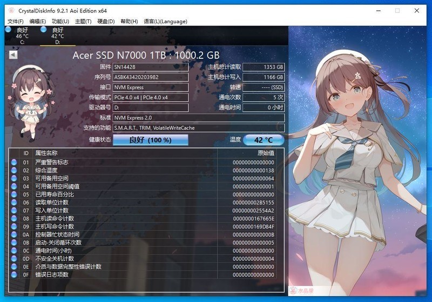Image resolution: width=432 pixels, height=302 pixels.
Task: Open the 功能(U) menu
Action: tap(60, 21)
